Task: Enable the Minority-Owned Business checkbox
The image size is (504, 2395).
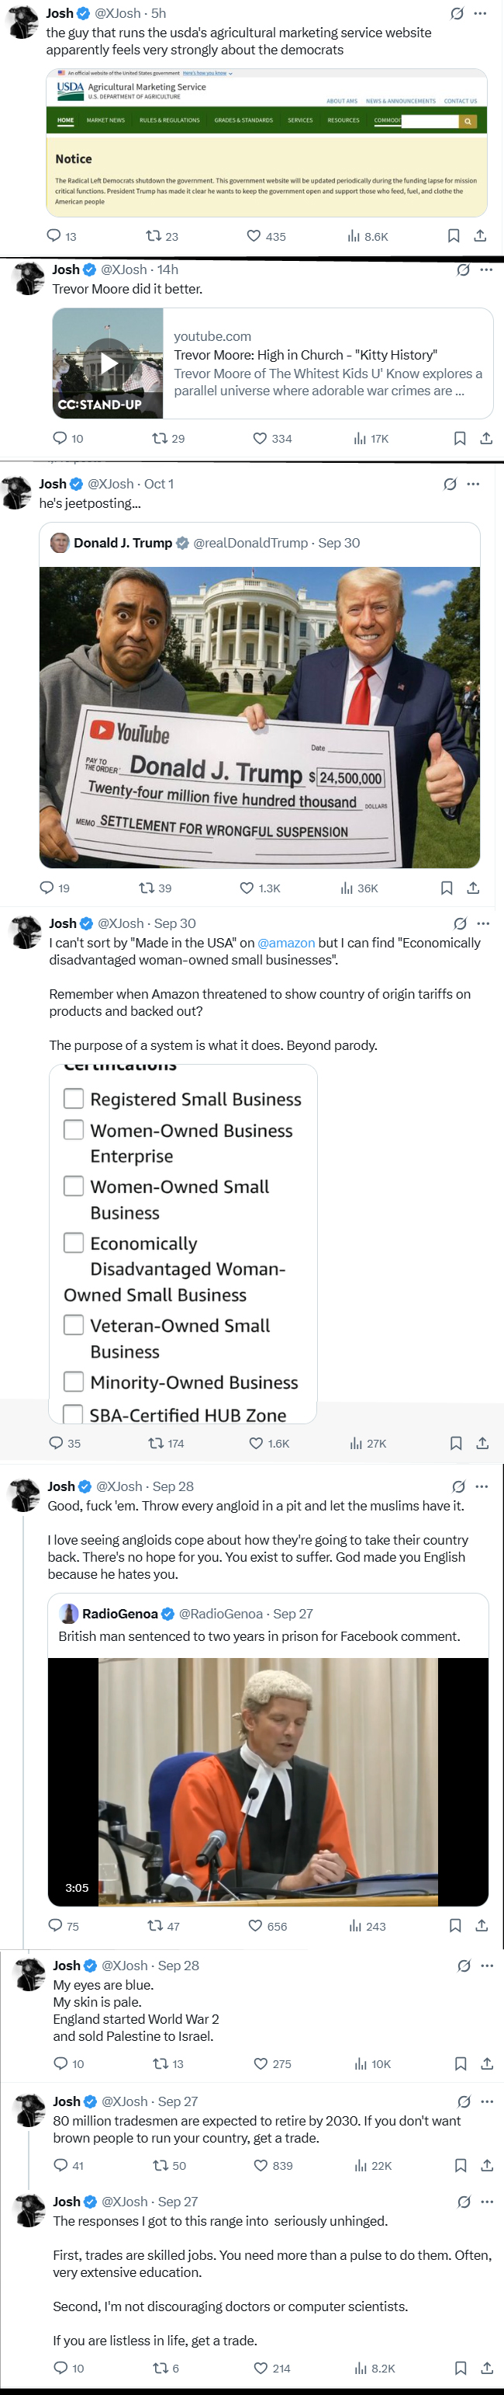Action: tap(74, 1382)
